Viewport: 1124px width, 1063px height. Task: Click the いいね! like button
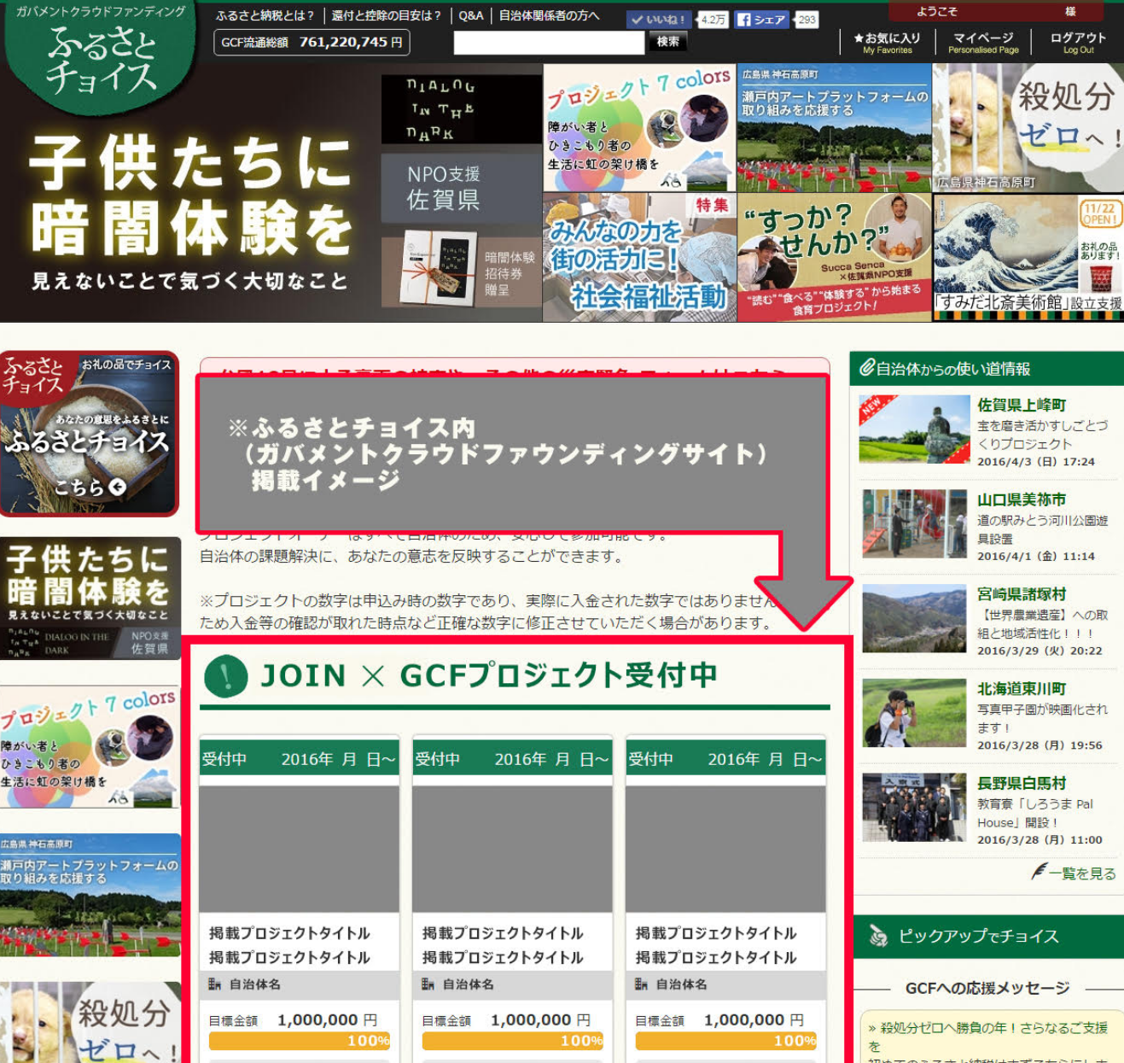(x=660, y=20)
